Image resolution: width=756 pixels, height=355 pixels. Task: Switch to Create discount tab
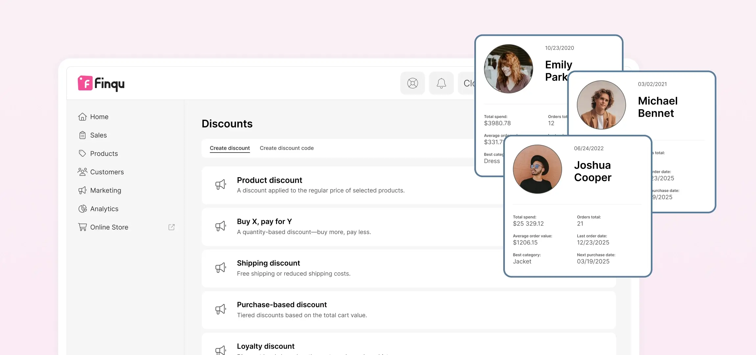tap(230, 148)
